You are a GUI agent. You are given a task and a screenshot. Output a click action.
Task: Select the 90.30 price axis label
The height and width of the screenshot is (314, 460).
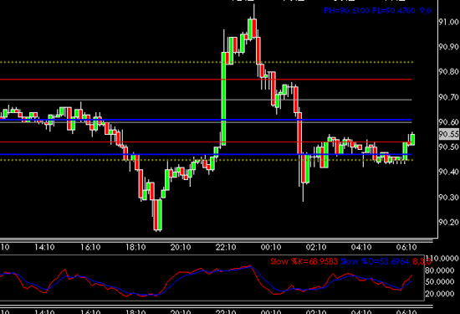(x=449, y=197)
